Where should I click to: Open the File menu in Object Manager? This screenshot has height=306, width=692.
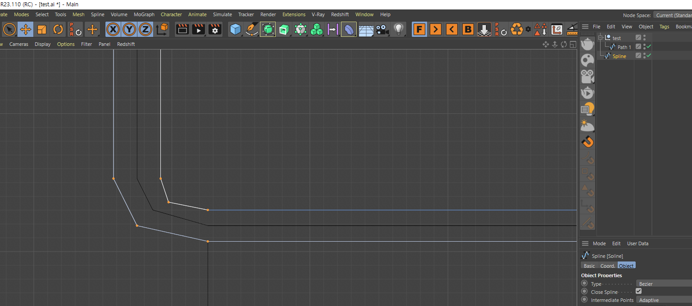tap(596, 27)
